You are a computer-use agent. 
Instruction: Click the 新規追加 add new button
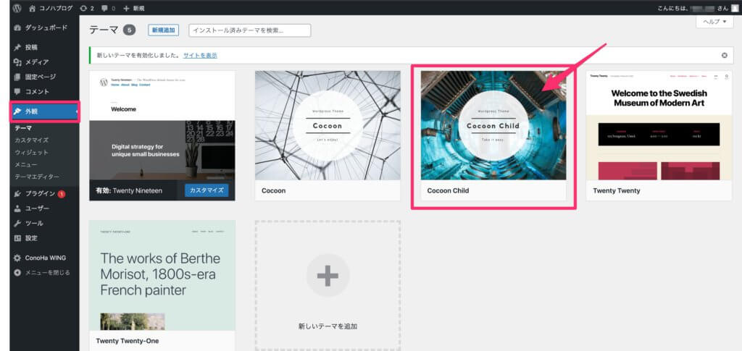(x=163, y=30)
